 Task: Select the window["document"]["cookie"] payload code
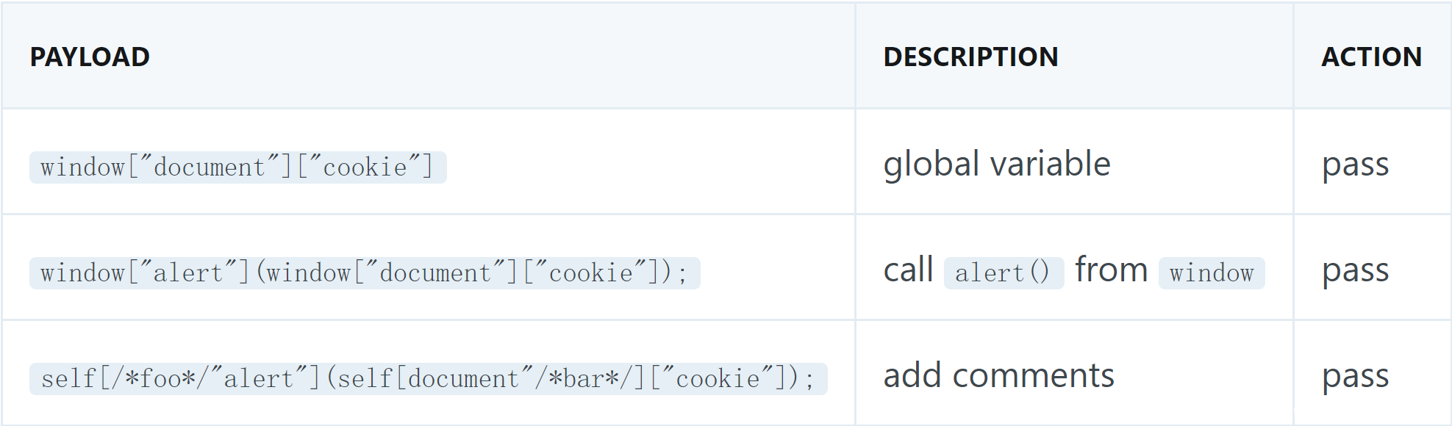point(237,167)
